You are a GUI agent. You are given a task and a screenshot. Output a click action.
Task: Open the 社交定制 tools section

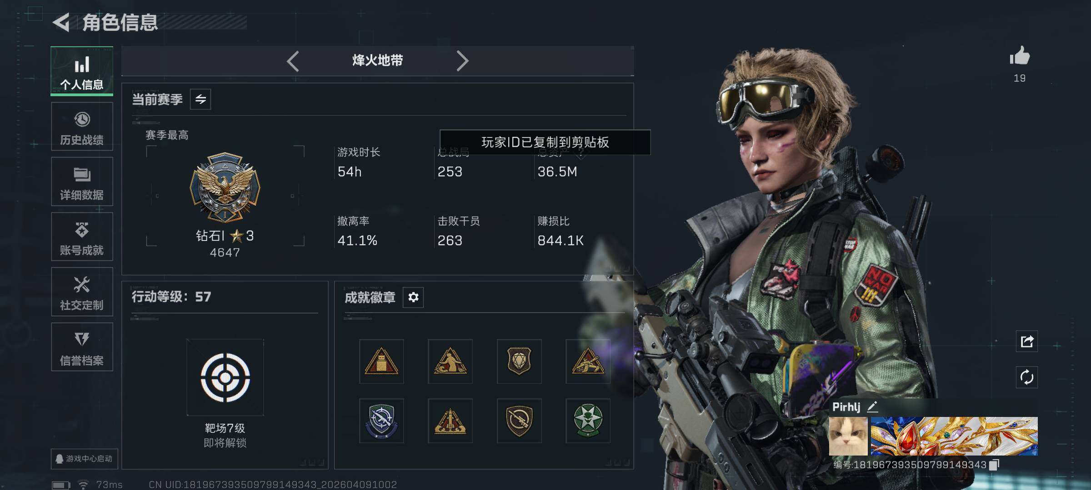click(x=82, y=292)
